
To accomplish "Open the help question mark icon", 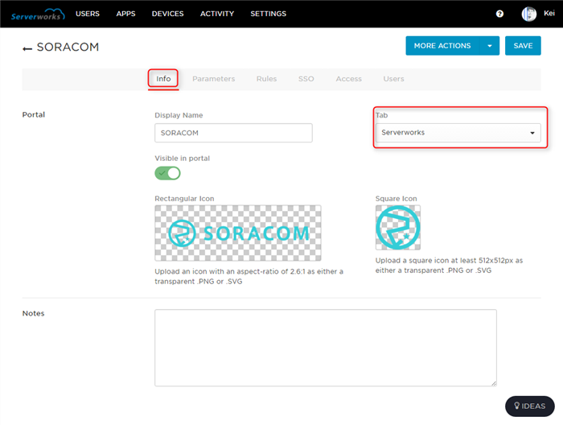I will [499, 14].
